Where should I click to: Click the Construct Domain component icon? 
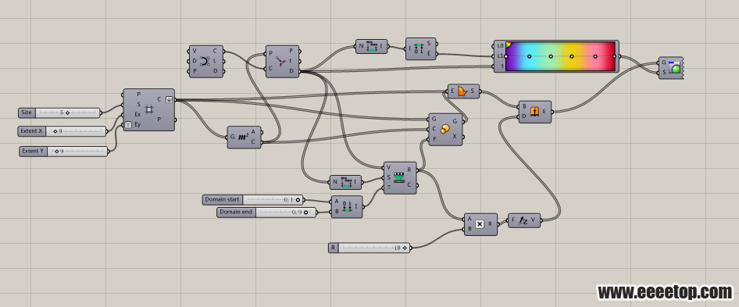pos(347,207)
